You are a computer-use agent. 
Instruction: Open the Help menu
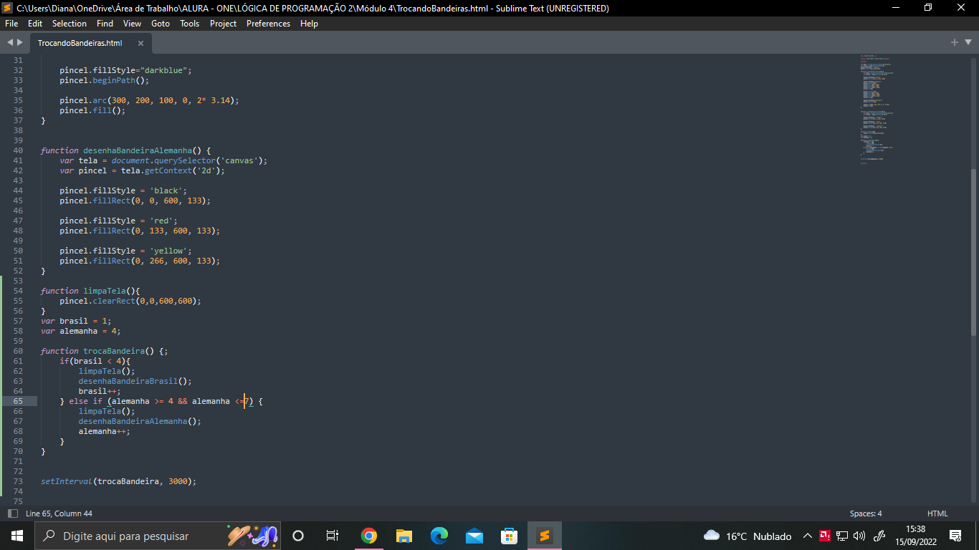pos(309,24)
